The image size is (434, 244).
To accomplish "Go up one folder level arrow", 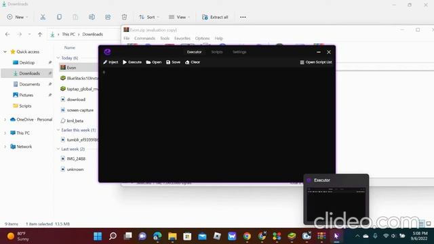I will [40, 35].
